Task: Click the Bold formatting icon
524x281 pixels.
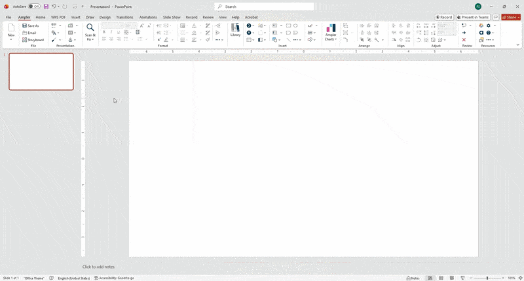Action: pyautogui.click(x=104, y=32)
